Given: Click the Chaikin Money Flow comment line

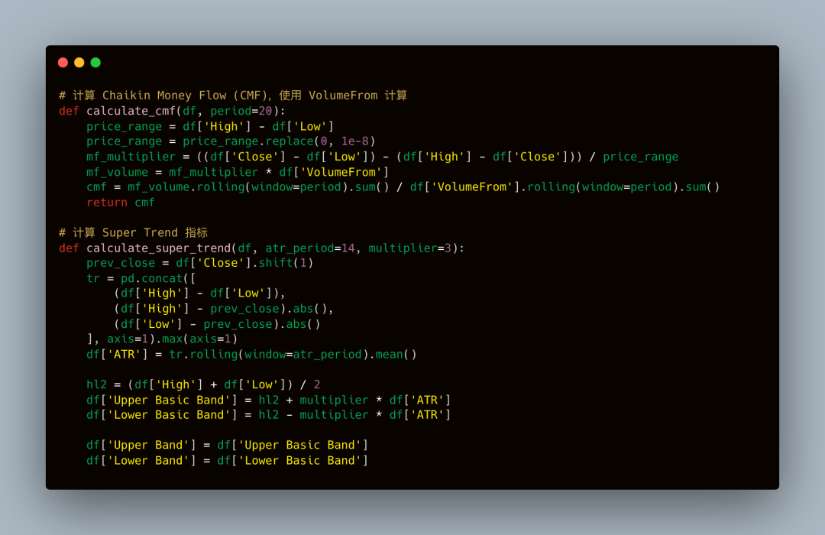Looking at the screenshot, I should click(232, 96).
